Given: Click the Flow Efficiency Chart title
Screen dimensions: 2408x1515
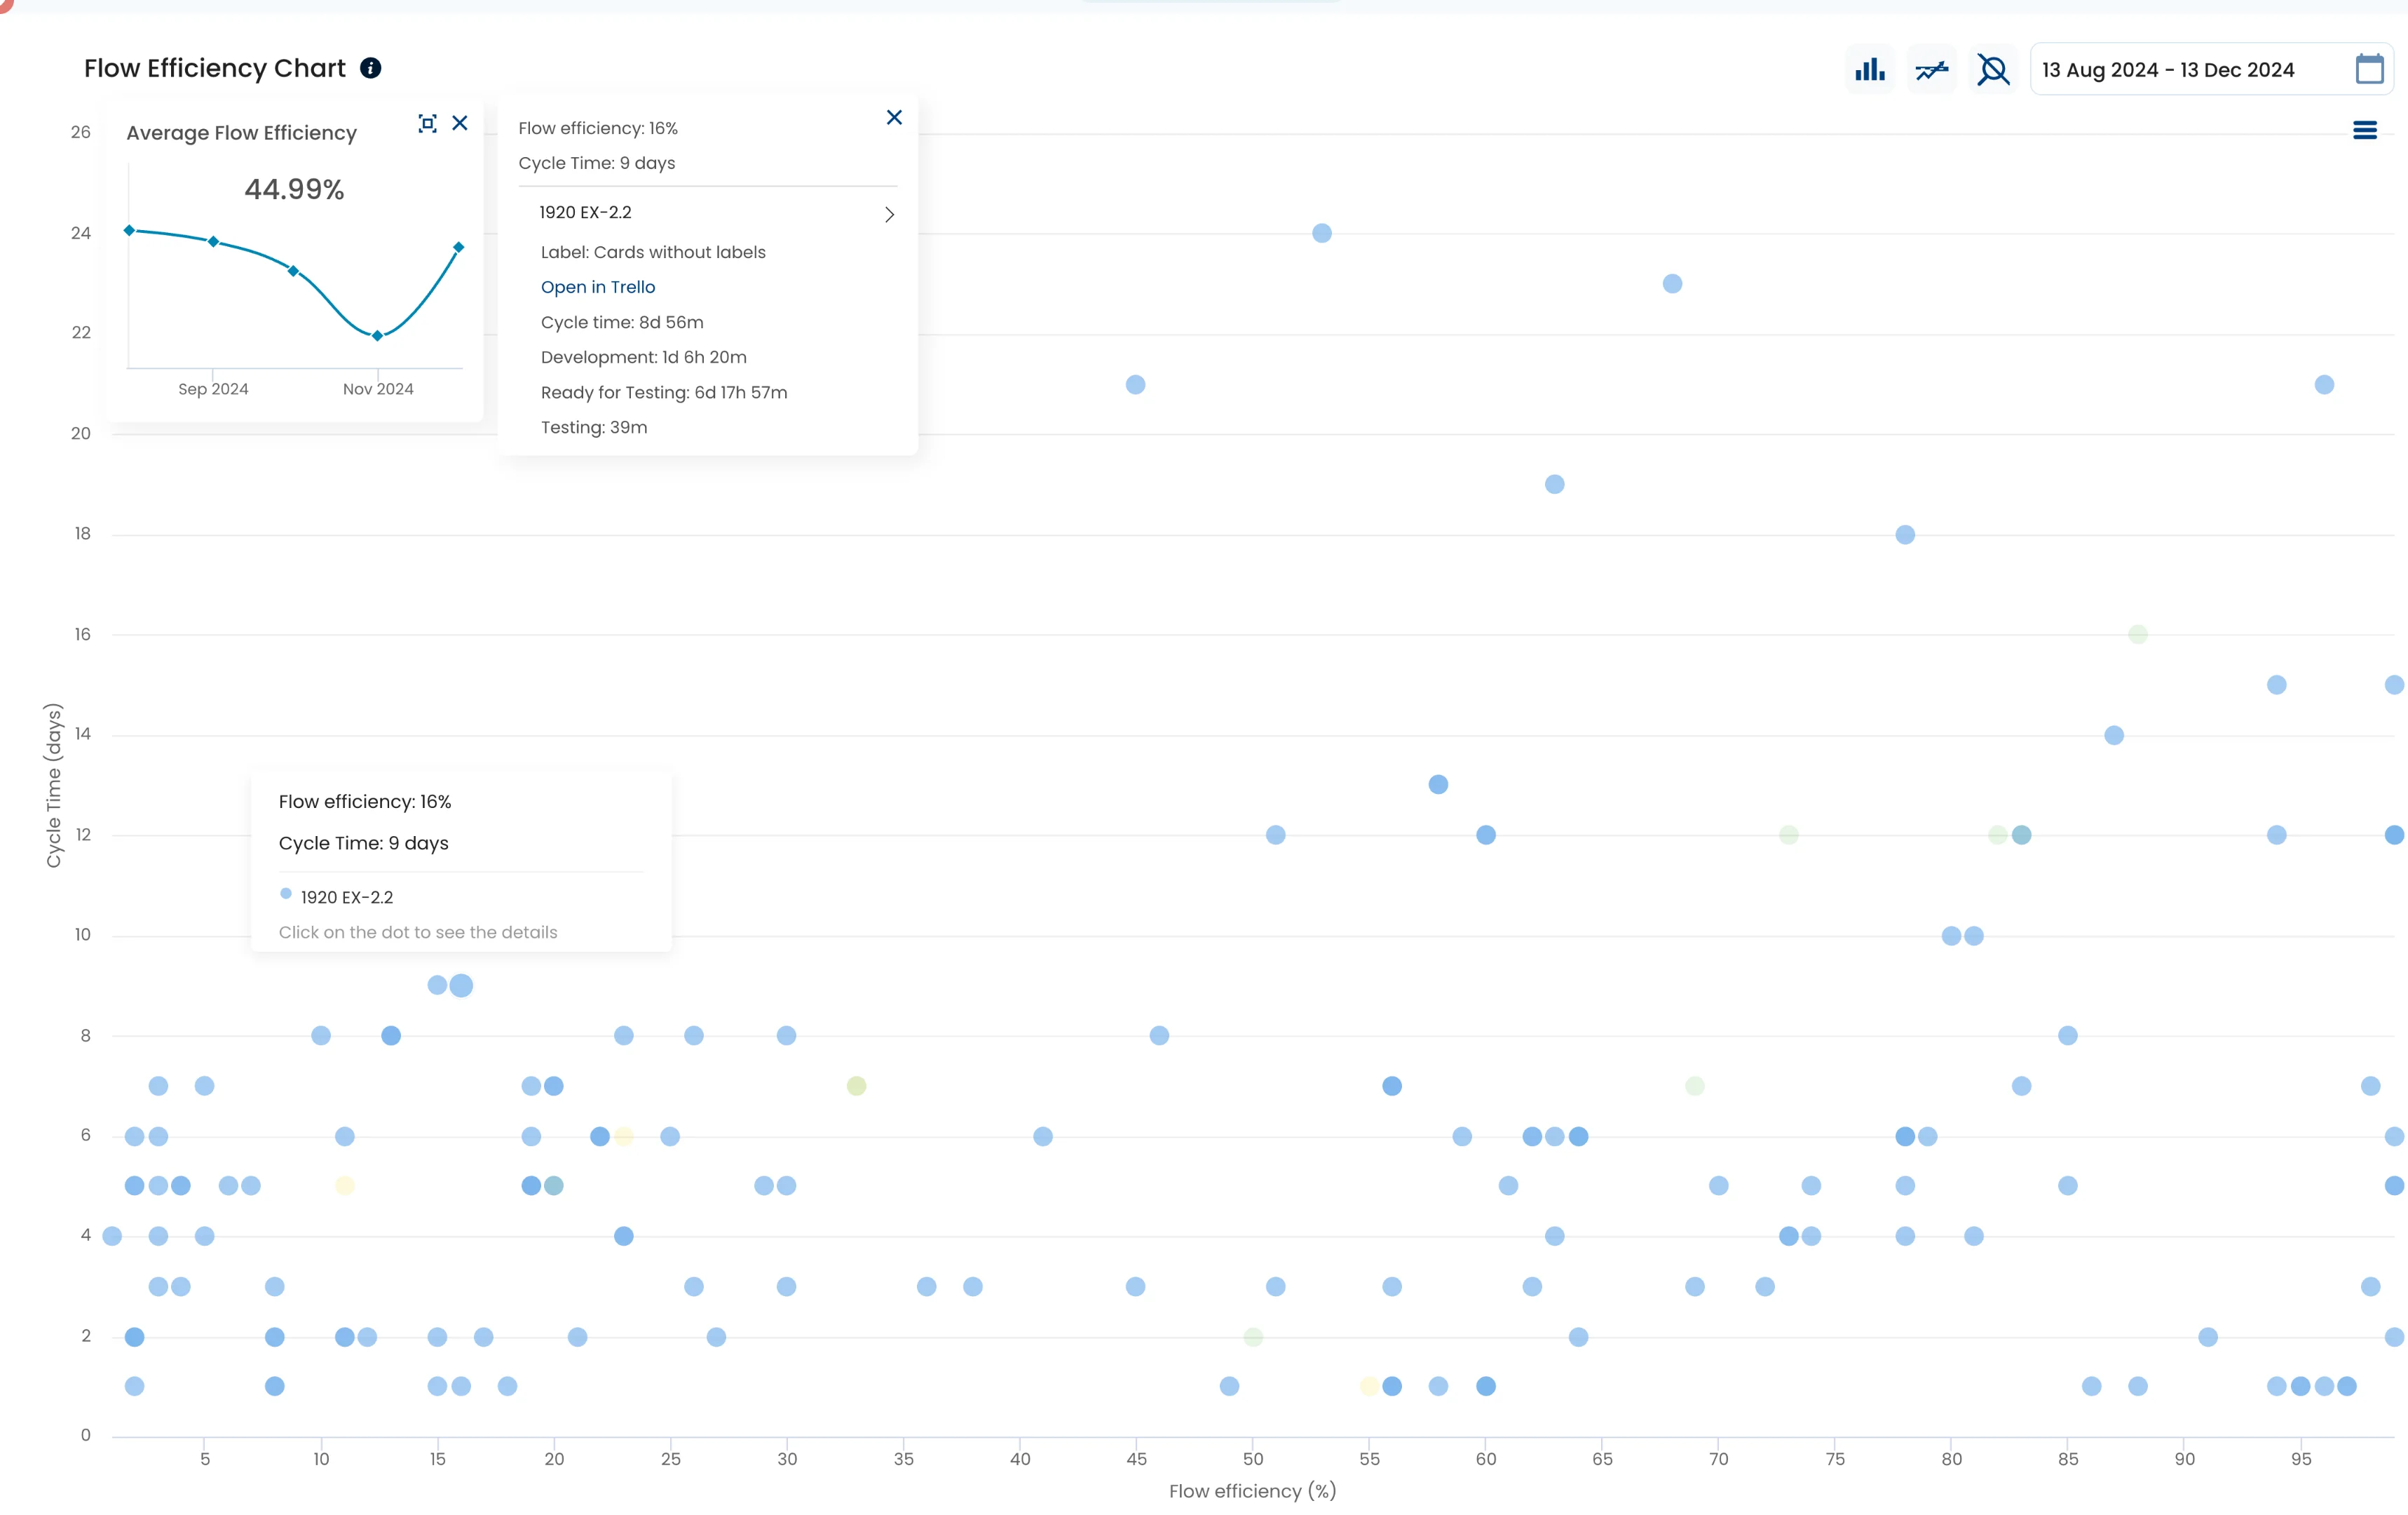Looking at the screenshot, I should [214, 68].
